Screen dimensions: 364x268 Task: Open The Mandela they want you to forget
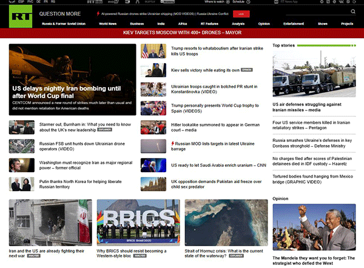314,261
